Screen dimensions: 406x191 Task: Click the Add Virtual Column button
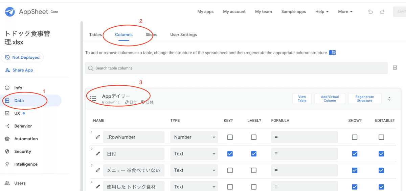330,99
